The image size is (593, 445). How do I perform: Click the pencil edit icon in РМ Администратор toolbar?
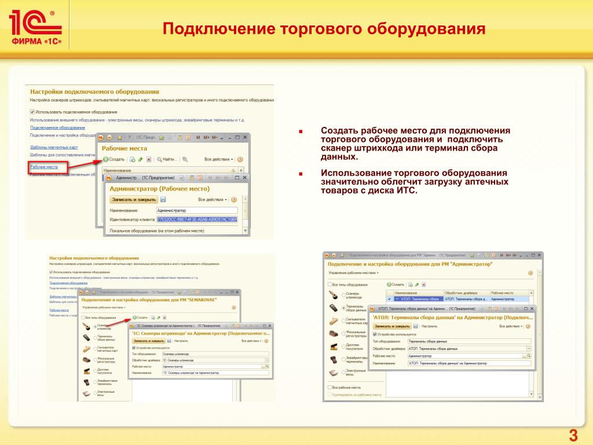(x=417, y=284)
